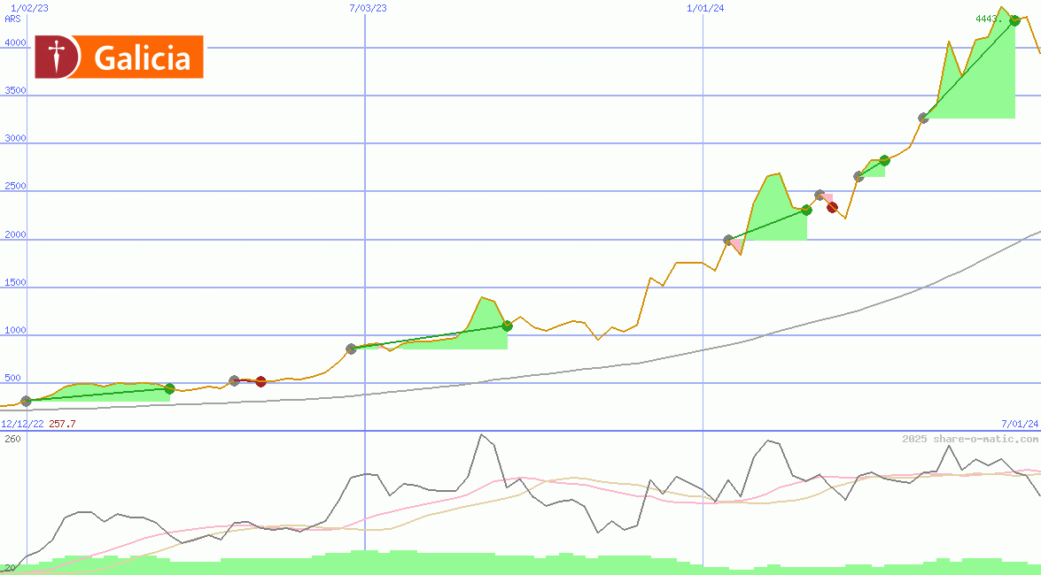1041x575 pixels.
Task: Click the 12/12/22 start date label
Action: 22,425
